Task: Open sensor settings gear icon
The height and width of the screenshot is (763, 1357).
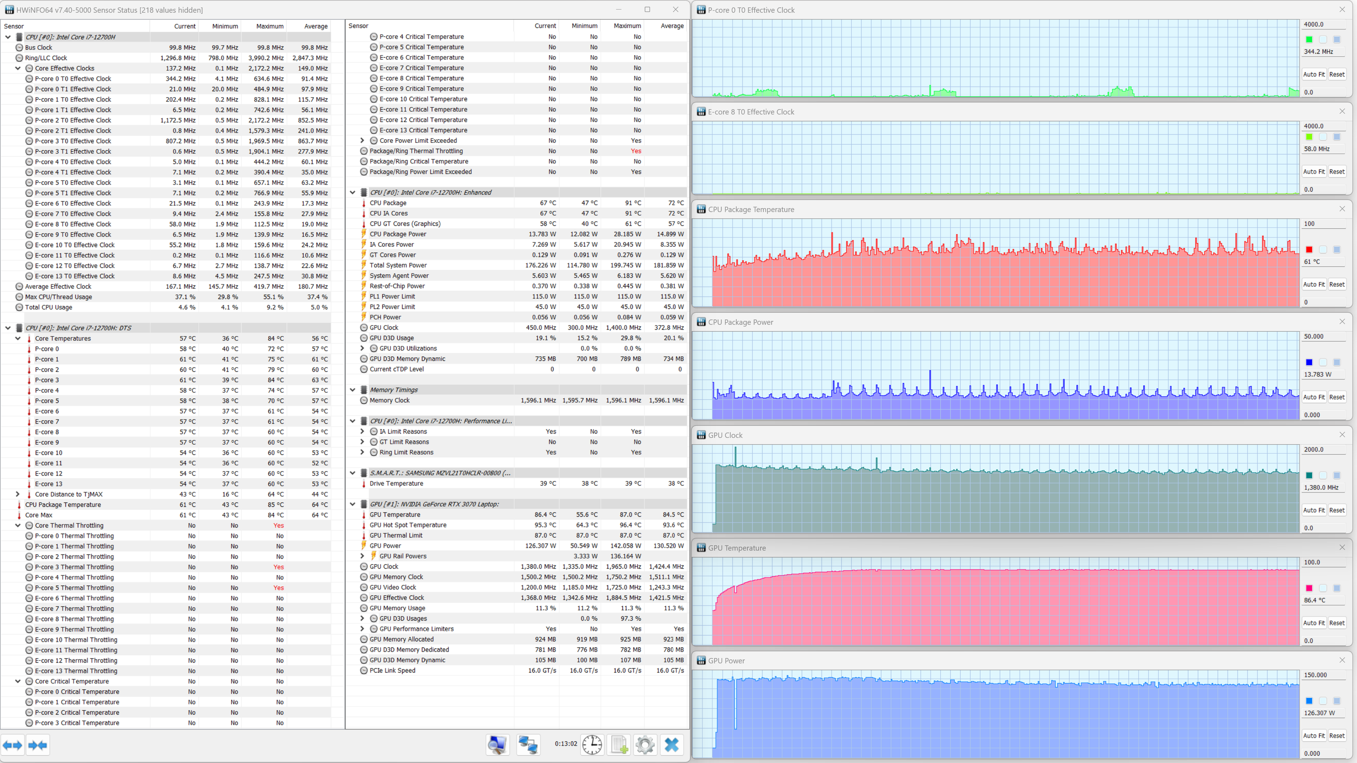Action: point(645,744)
